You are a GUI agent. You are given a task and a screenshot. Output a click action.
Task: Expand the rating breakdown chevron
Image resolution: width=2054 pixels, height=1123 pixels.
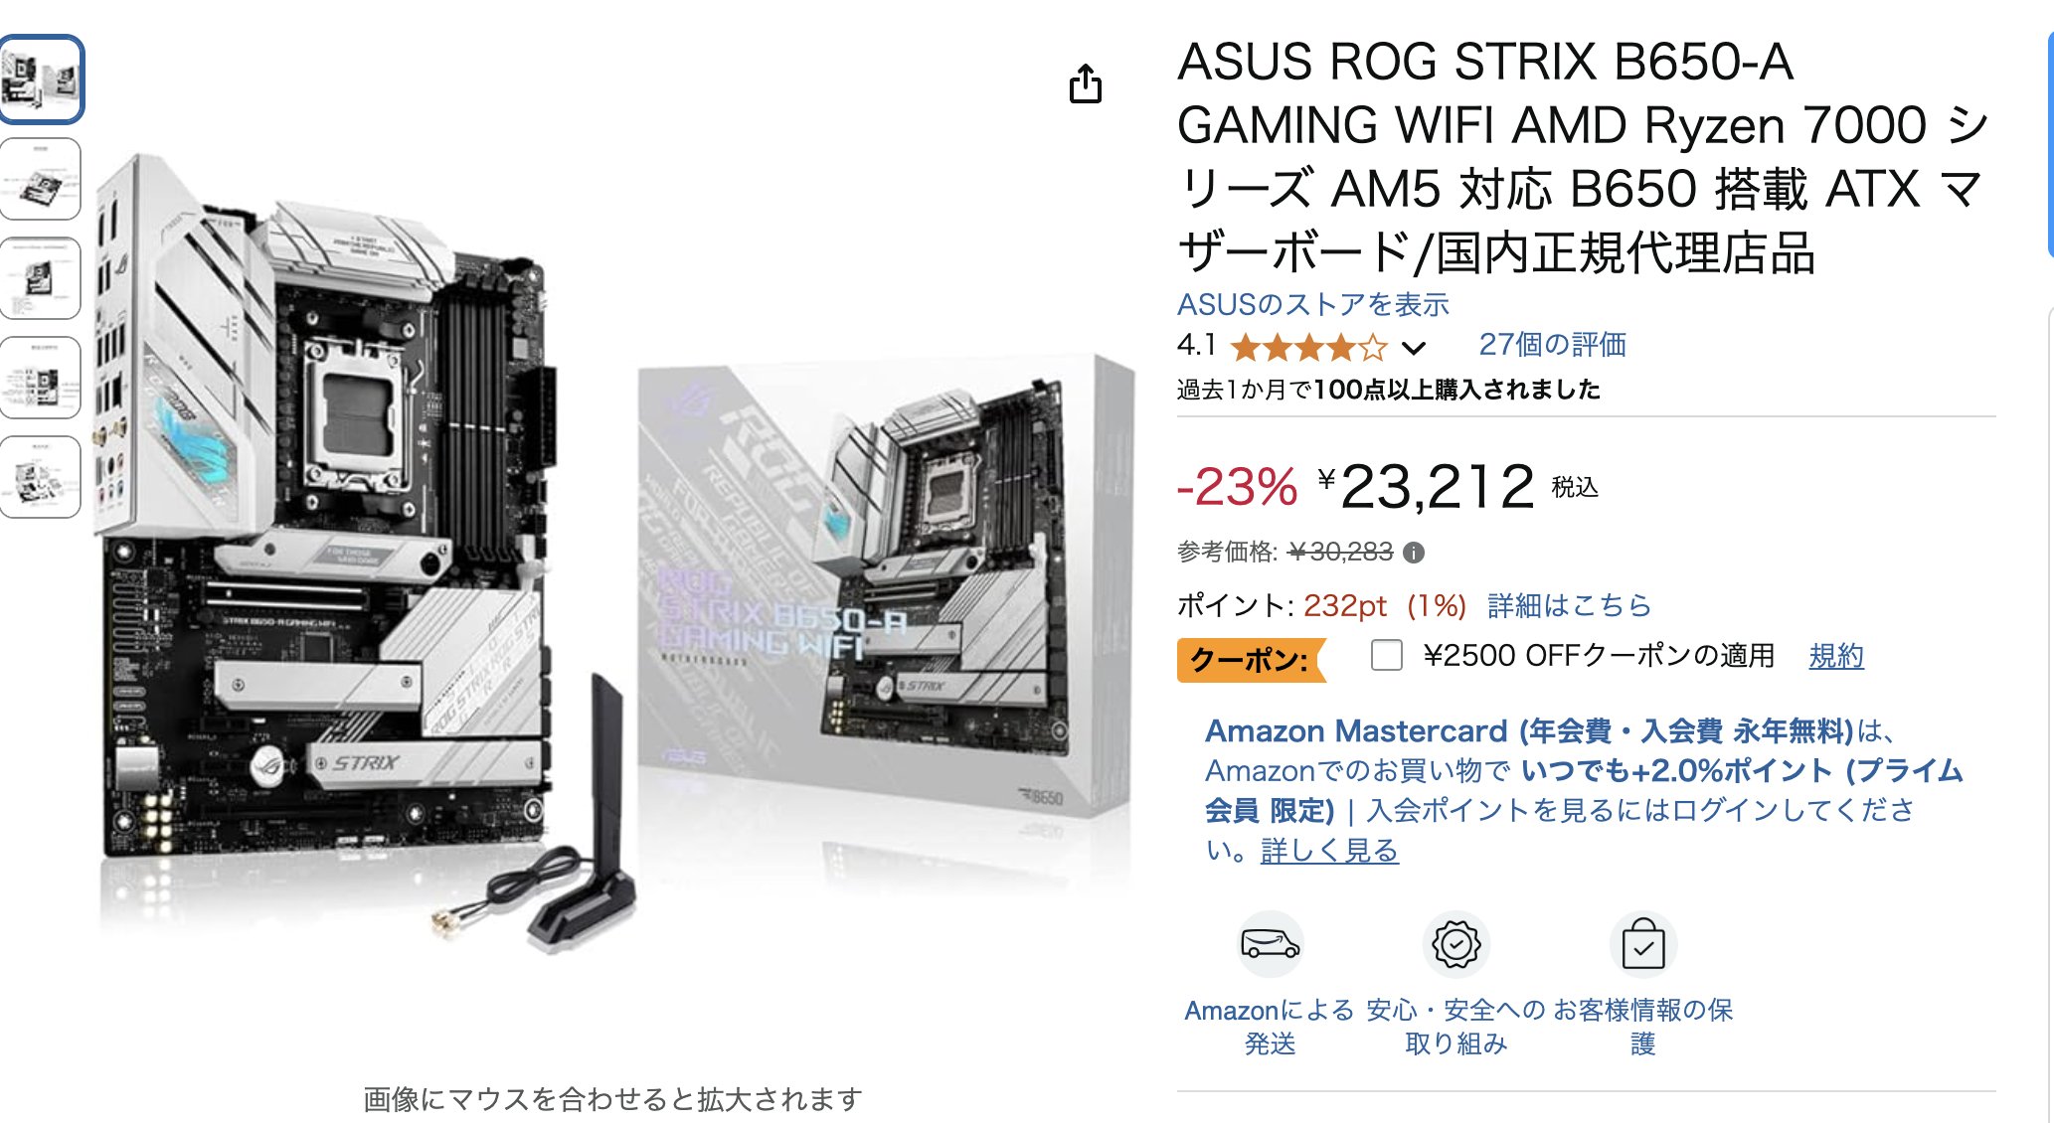[x=1414, y=348]
